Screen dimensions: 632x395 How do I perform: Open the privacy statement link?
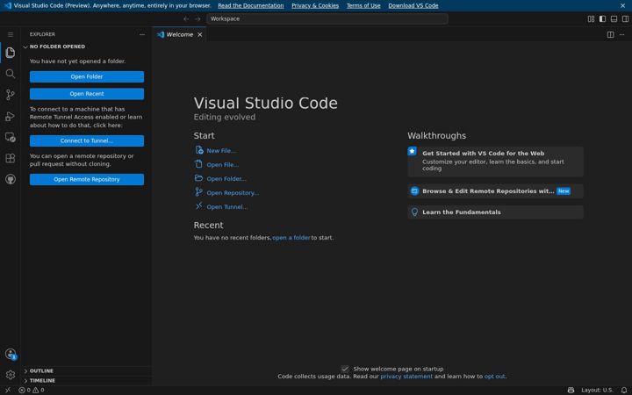pos(406,377)
